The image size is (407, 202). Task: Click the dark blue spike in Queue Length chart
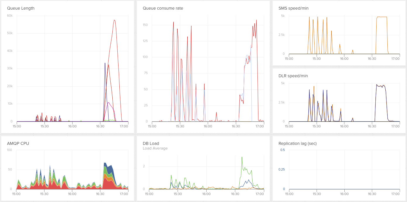pos(105,63)
